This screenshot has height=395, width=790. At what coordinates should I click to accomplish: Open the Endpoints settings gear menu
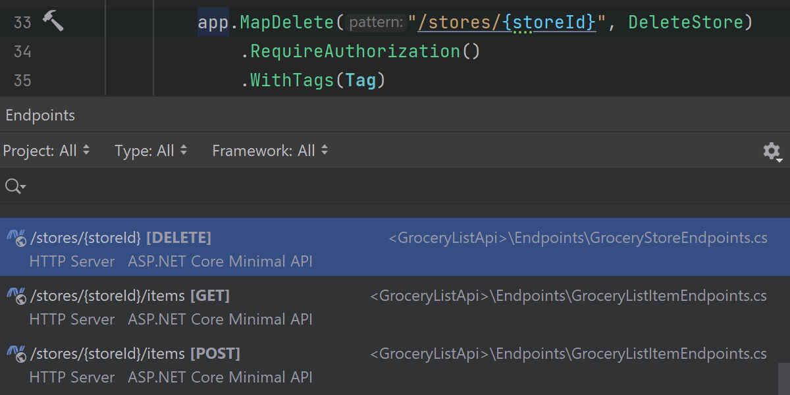pos(772,151)
